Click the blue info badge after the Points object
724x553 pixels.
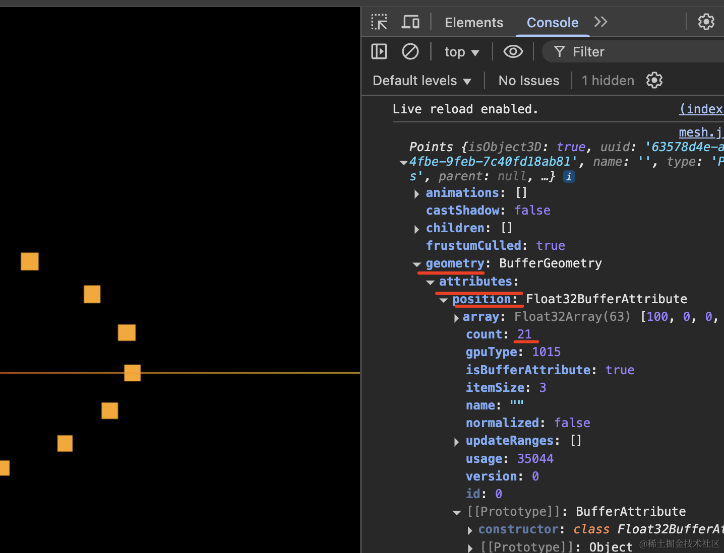(x=569, y=177)
